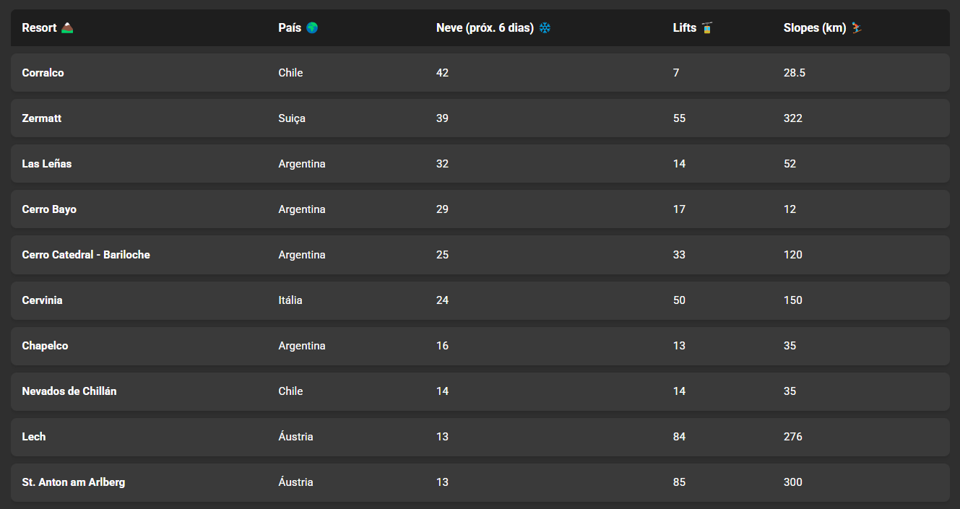
Task: Select the Cervinia resort name
Action: pyautogui.click(x=43, y=300)
